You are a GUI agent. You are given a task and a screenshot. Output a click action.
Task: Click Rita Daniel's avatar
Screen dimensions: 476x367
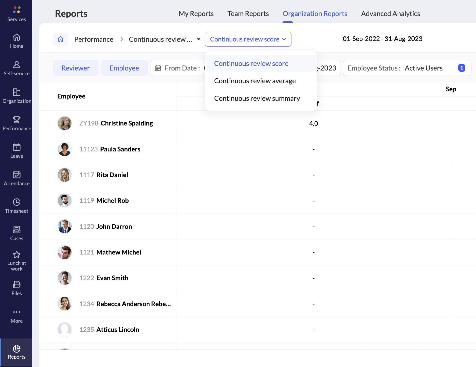click(65, 175)
